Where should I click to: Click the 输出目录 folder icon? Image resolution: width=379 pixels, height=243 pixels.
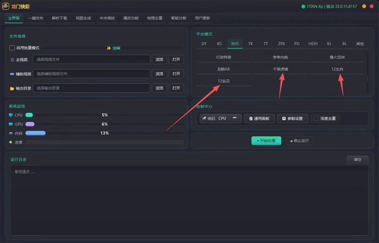tap(12, 88)
